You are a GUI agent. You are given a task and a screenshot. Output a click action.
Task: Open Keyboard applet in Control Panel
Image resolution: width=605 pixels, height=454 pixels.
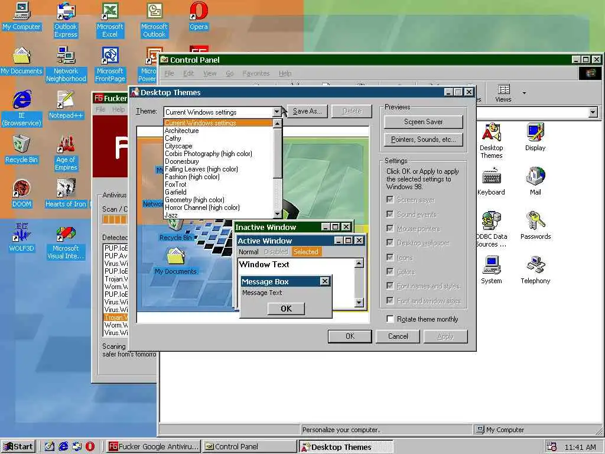491,181
